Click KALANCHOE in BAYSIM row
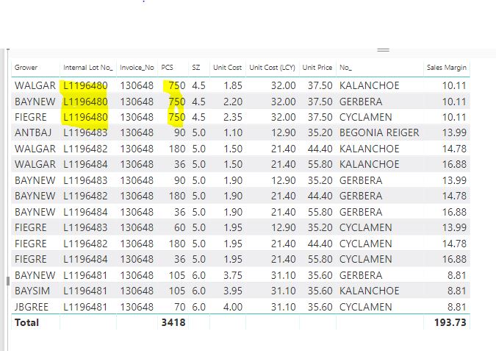 [370, 291]
